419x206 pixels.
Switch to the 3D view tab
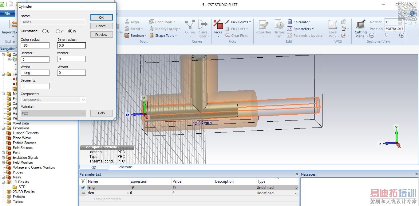[x=94, y=167]
